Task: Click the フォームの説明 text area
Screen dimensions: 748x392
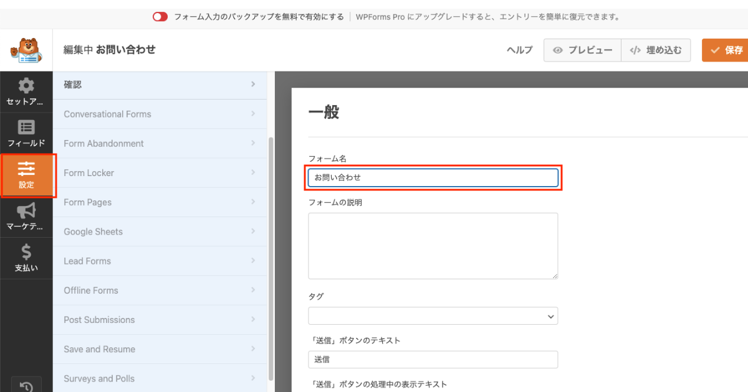Action: click(x=433, y=246)
